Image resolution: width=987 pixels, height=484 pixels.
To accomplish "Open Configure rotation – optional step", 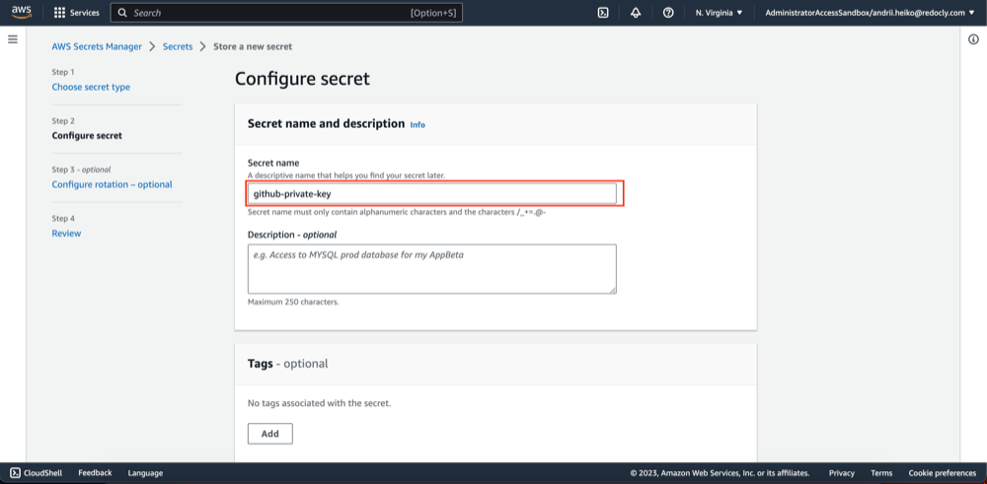I will point(113,184).
